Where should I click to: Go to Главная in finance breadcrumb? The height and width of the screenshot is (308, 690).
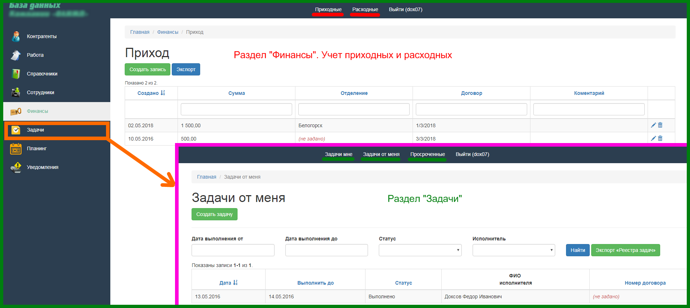pyautogui.click(x=140, y=32)
